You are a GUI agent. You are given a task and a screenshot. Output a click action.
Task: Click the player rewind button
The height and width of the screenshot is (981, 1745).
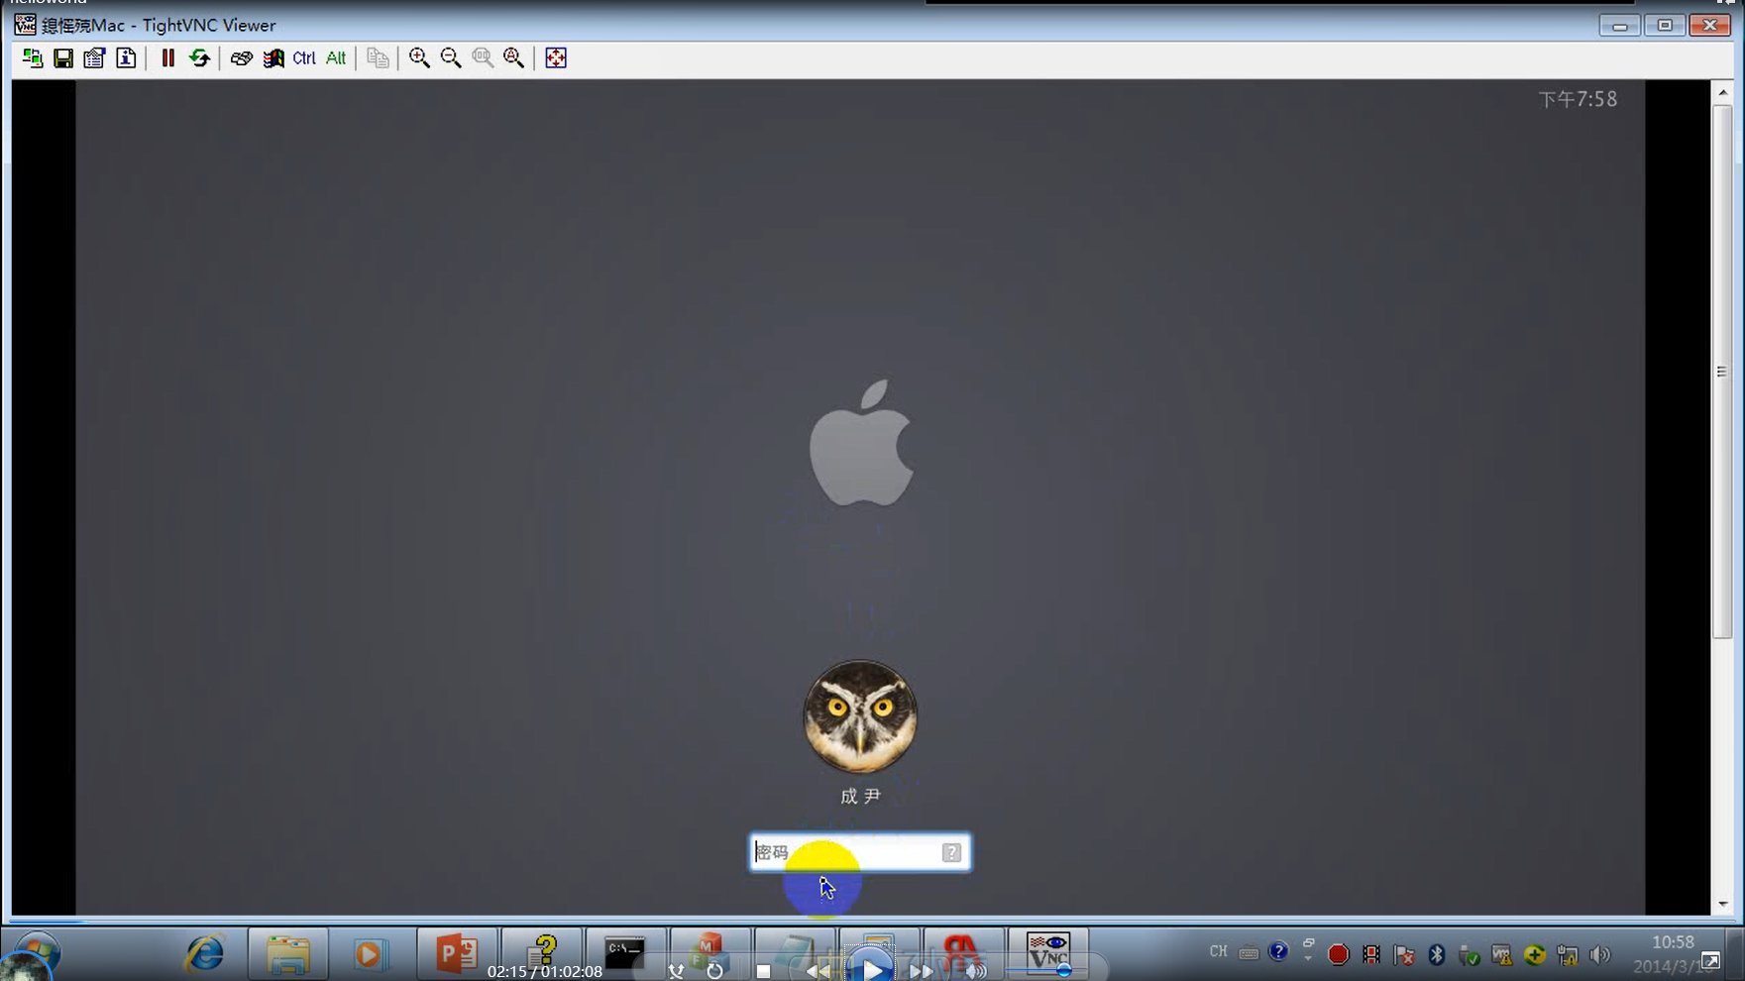pos(818,971)
